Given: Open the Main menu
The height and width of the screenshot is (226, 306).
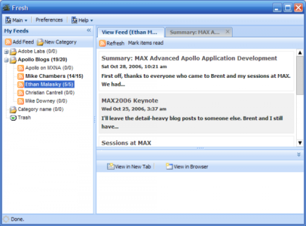Looking at the screenshot, I should [16, 20].
